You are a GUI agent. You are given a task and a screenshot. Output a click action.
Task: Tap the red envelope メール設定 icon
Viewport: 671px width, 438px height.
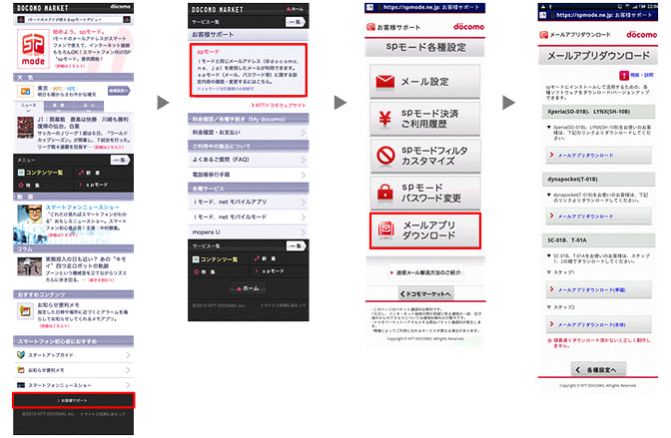384,81
